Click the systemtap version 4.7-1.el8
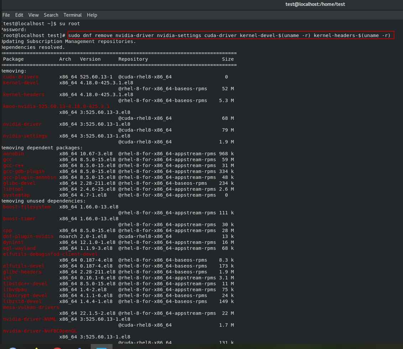 [x=93, y=195]
